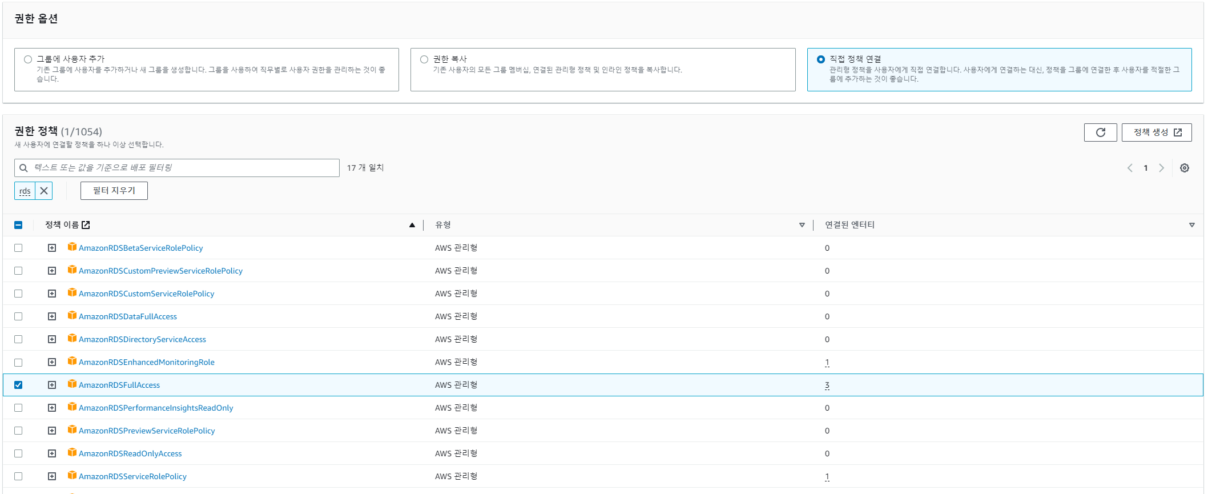Click the orange policy icon of AmazonRDSServiceRolePolicy
This screenshot has width=1220, height=494.
(72, 475)
